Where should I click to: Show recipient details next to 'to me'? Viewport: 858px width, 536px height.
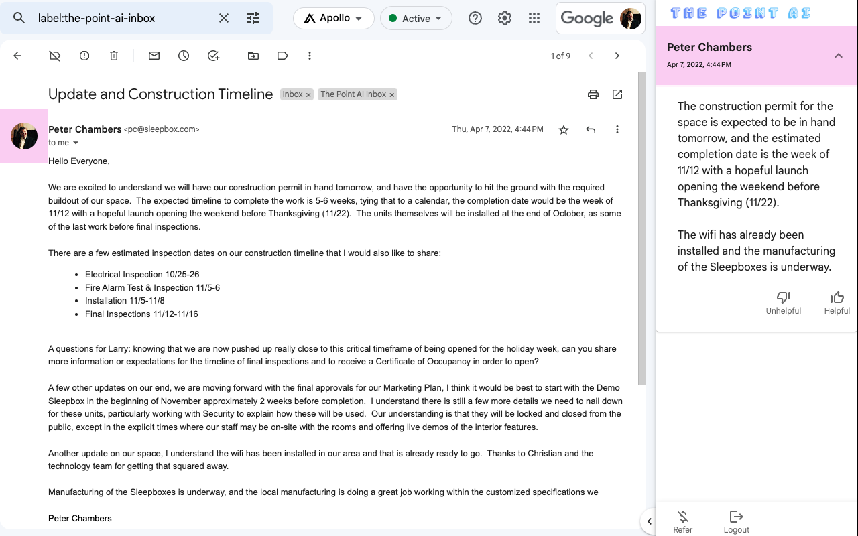click(x=76, y=143)
